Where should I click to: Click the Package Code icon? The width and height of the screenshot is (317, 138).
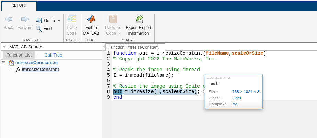tap(113, 19)
